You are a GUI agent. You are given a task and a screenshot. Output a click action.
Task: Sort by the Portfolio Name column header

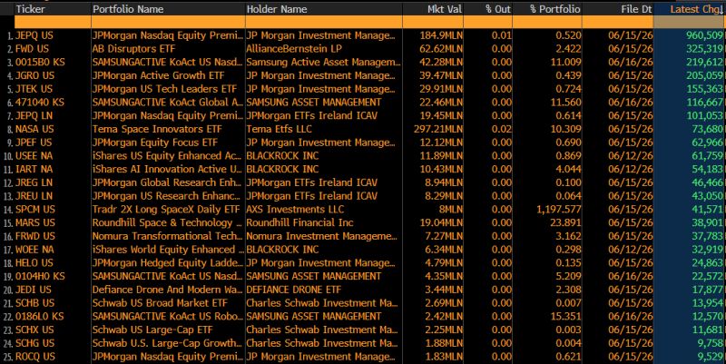click(168, 9)
